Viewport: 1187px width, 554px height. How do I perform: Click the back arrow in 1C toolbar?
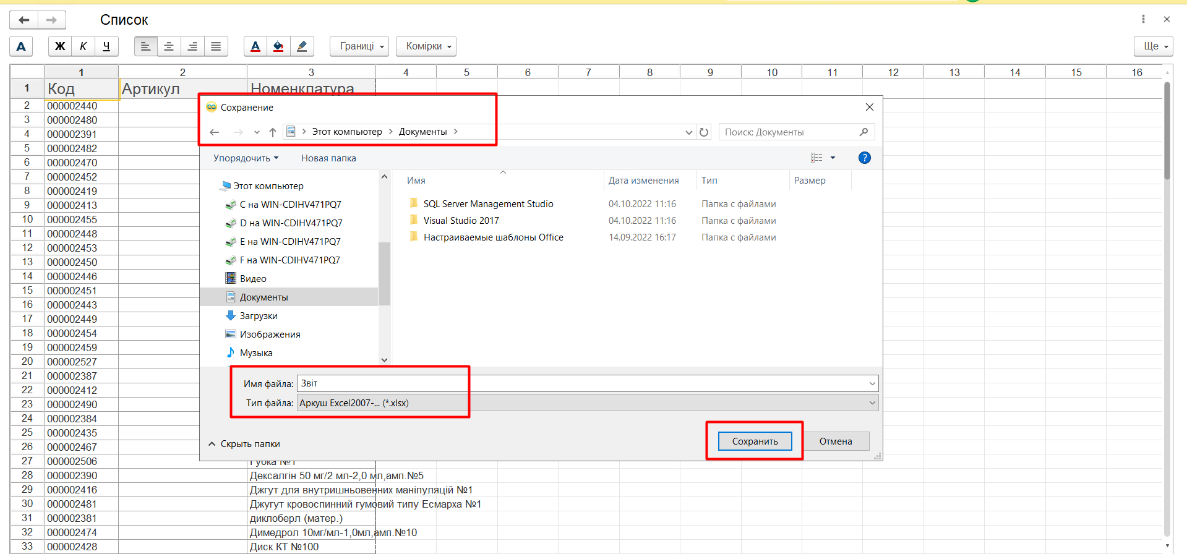pos(24,20)
